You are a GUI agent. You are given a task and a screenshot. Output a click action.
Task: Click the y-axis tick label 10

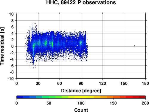pos(11,14)
